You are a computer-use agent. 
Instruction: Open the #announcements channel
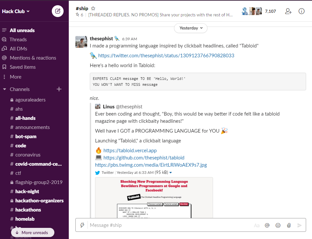(x=32, y=127)
